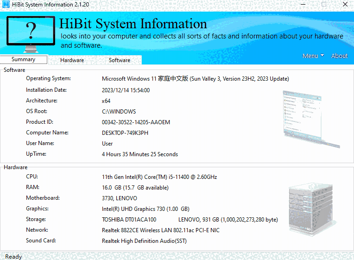The image size is (354, 260).
Task: Open the Menu dropdown
Action: (313, 56)
